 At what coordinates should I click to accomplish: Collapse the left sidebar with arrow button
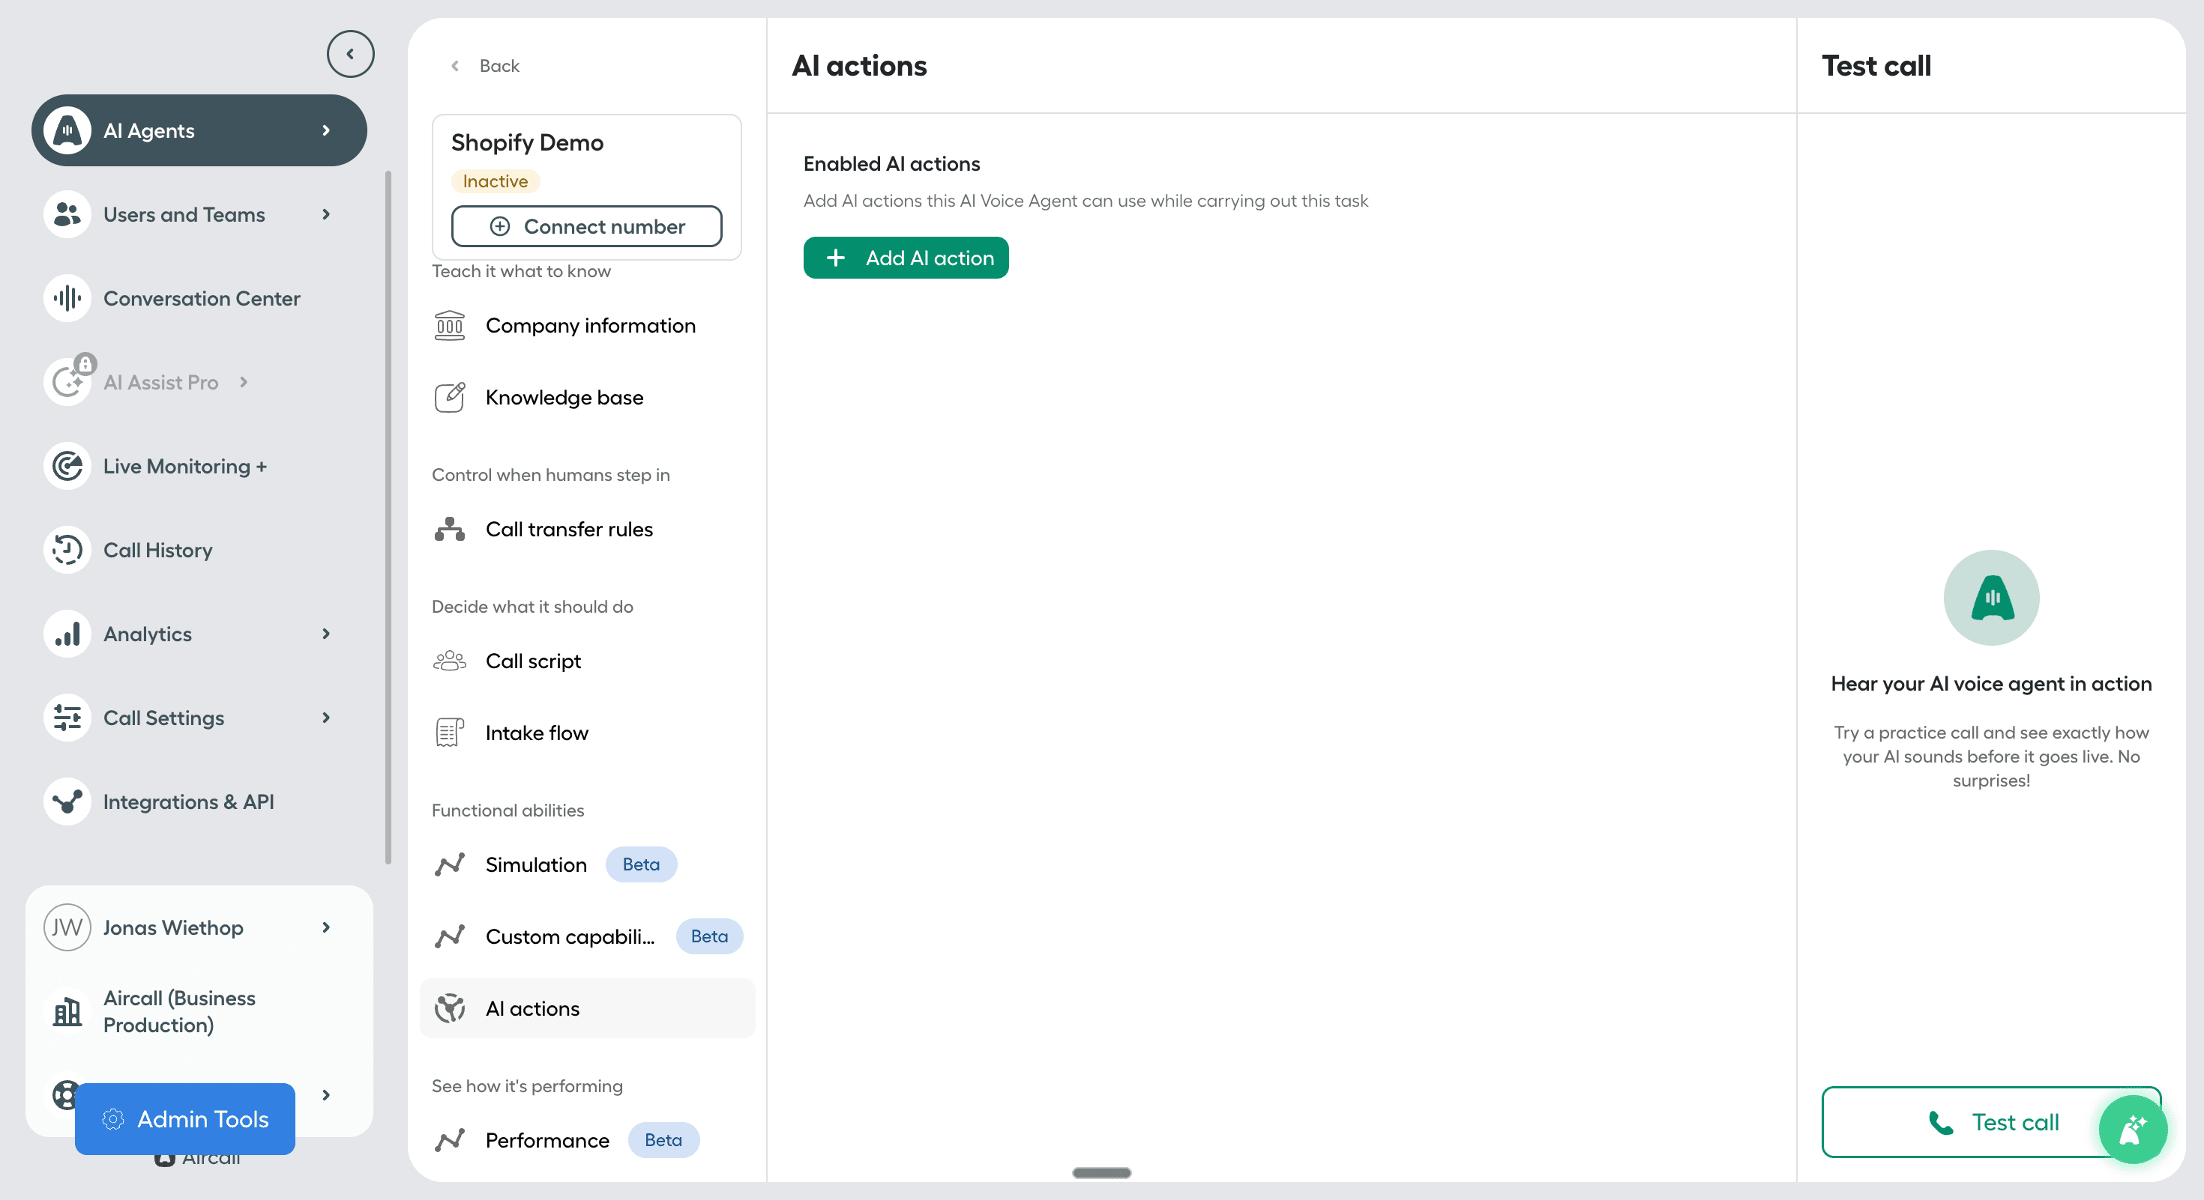click(x=350, y=54)
